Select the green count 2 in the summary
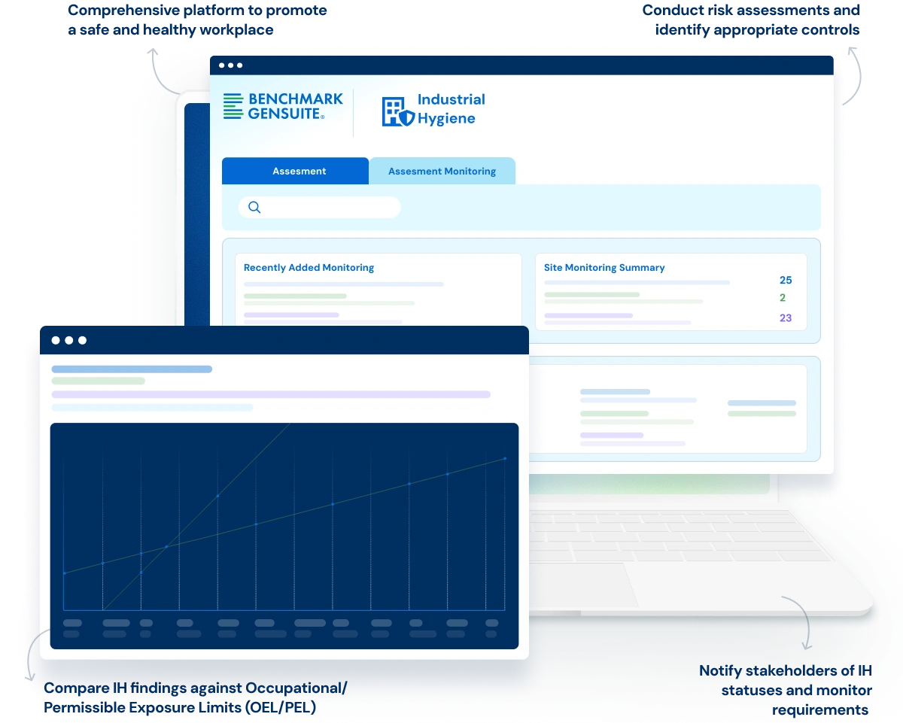903x723 pixels. tap(783, 298)
